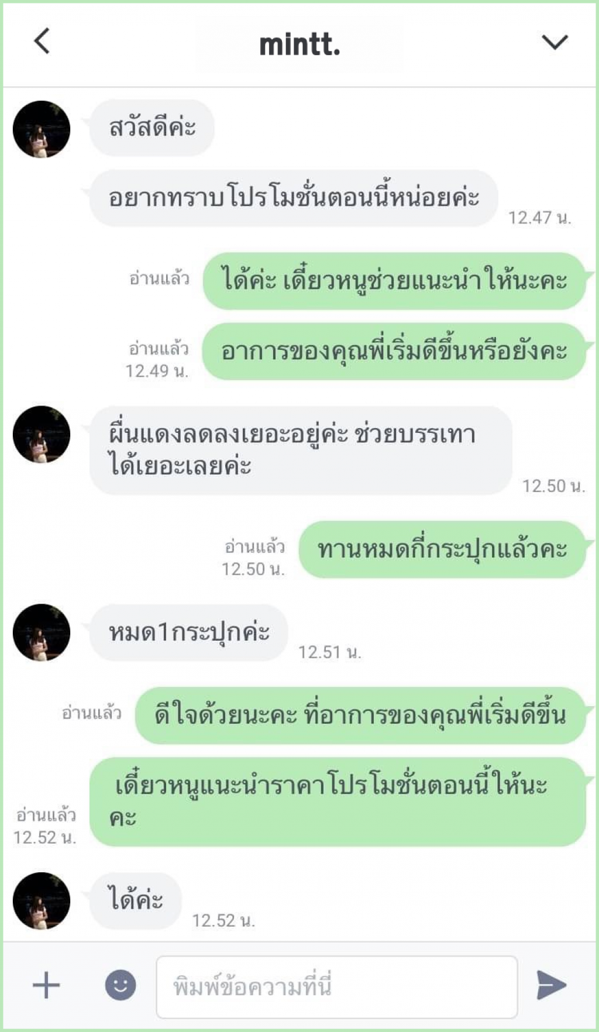Open avatar beside the ผื่นแดงลดลง message
This screenshot has width=599, height=1032.
coord(42,435)
